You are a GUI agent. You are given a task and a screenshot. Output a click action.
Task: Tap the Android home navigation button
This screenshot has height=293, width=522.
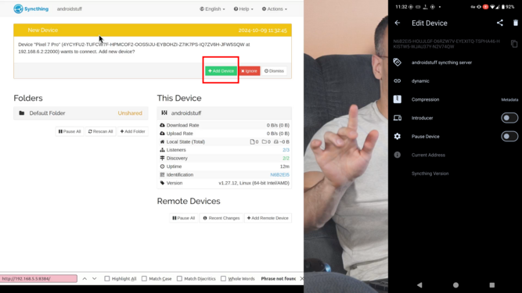[x=455, y=285]
